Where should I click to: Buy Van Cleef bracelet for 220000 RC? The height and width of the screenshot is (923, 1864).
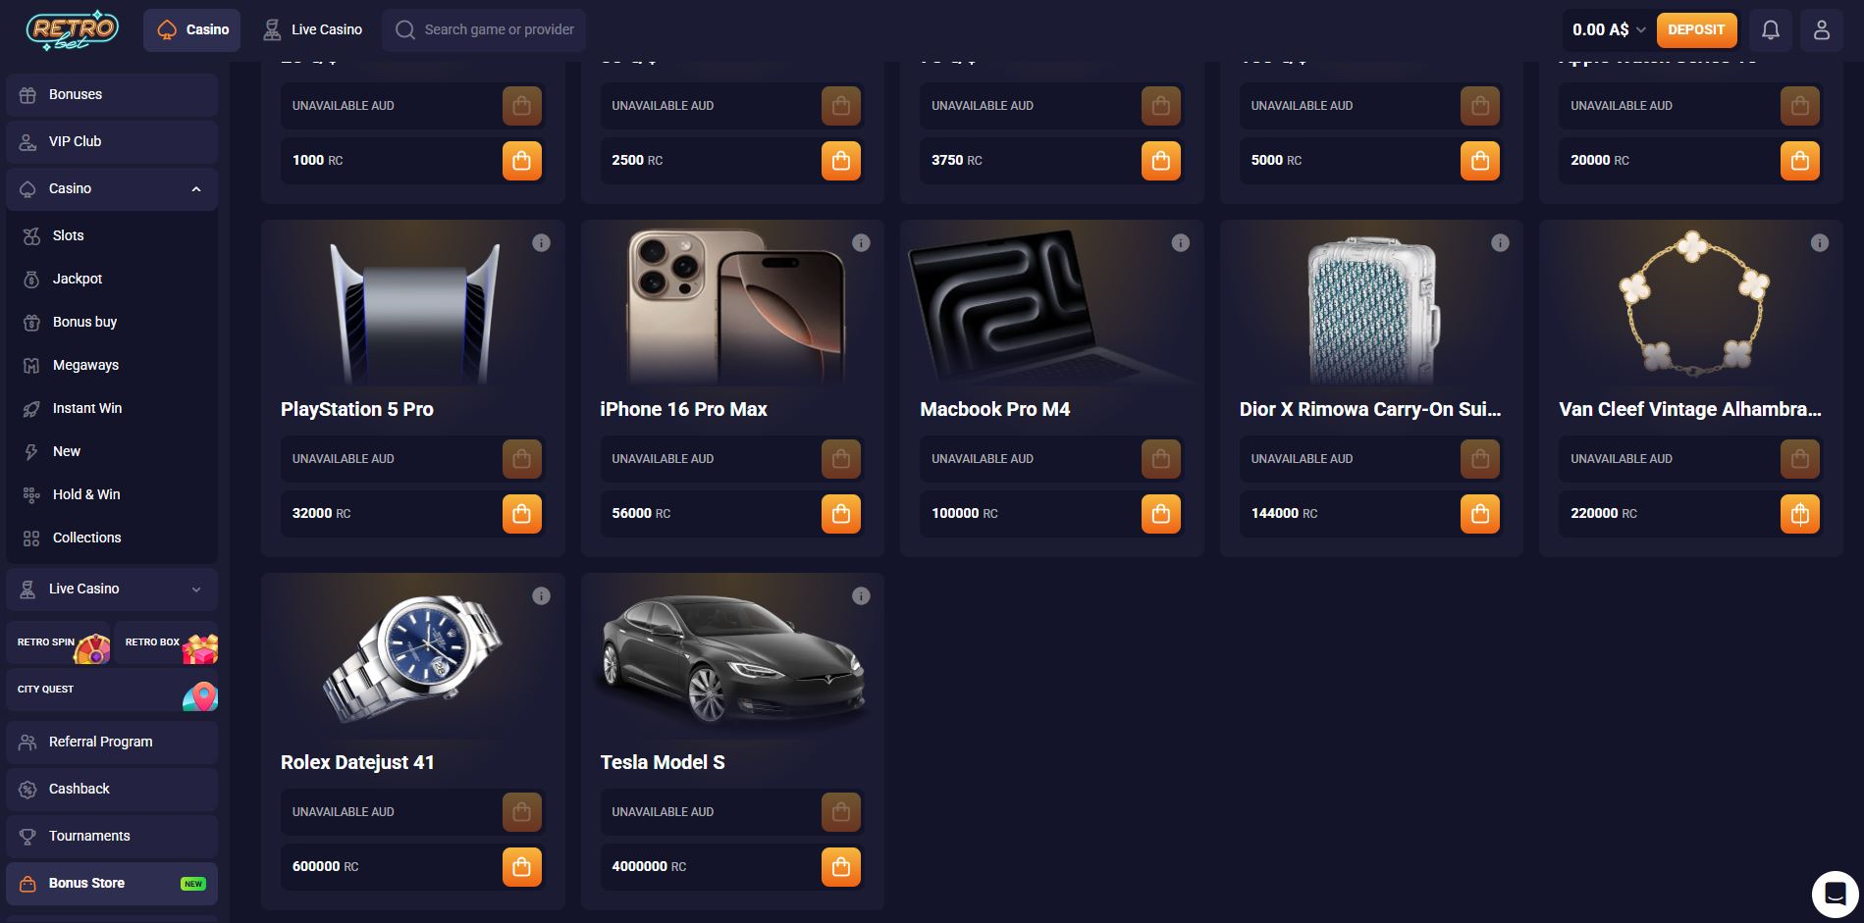tap(1800, 514)
